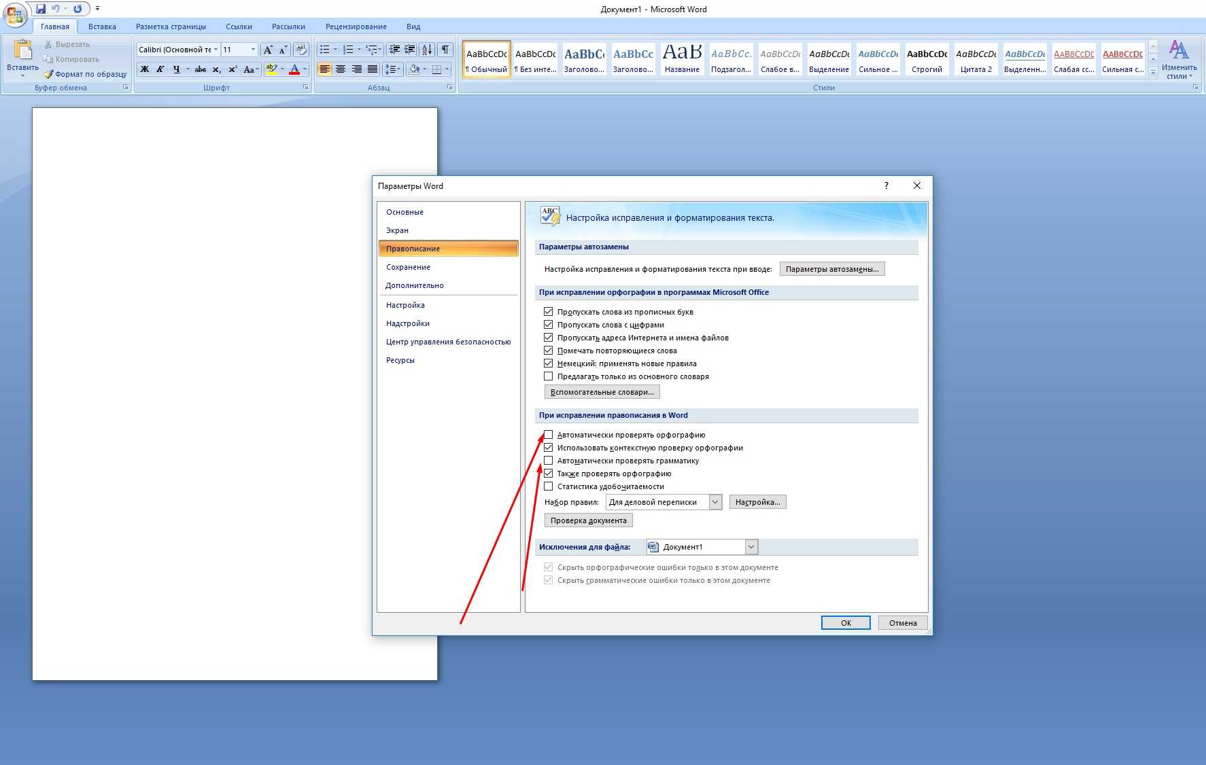Screen dimensions: 1206x765
Task: Increase paragraph indent
Action: (x=410, y=50)
